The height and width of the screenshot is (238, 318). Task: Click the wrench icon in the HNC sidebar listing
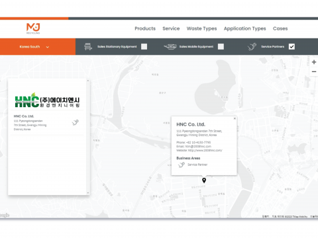click(x=76, y=122)
